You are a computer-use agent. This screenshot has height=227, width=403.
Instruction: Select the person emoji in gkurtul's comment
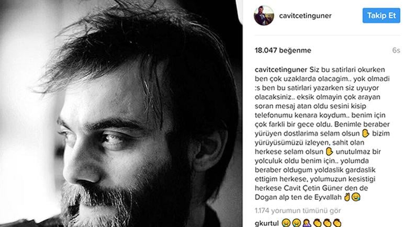pyautogui.click(x=307, y=223)
